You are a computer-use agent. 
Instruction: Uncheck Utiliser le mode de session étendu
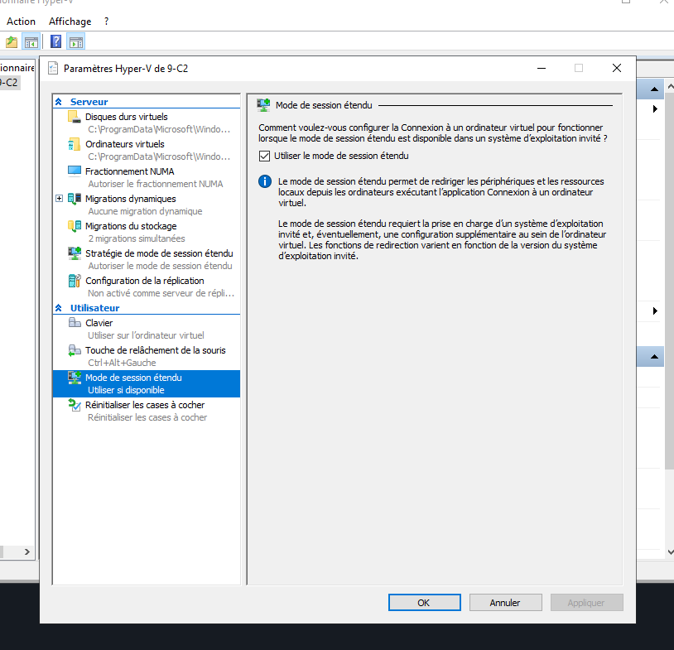click(264, 156)
